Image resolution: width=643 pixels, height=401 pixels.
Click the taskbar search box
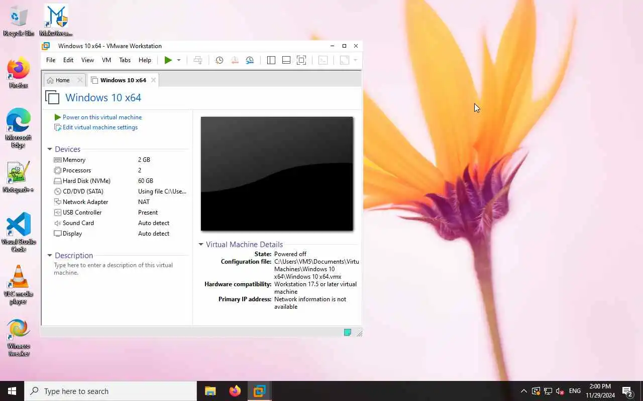point(111,391)
